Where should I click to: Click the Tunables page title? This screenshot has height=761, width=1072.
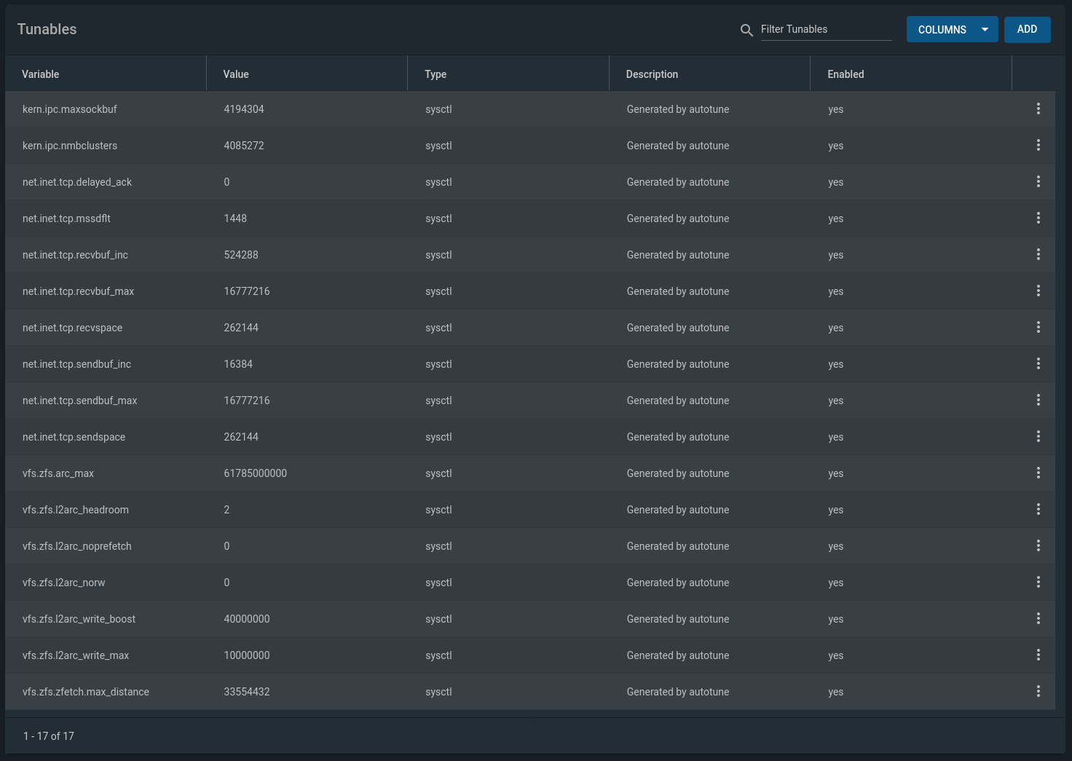tap(47, 29)
